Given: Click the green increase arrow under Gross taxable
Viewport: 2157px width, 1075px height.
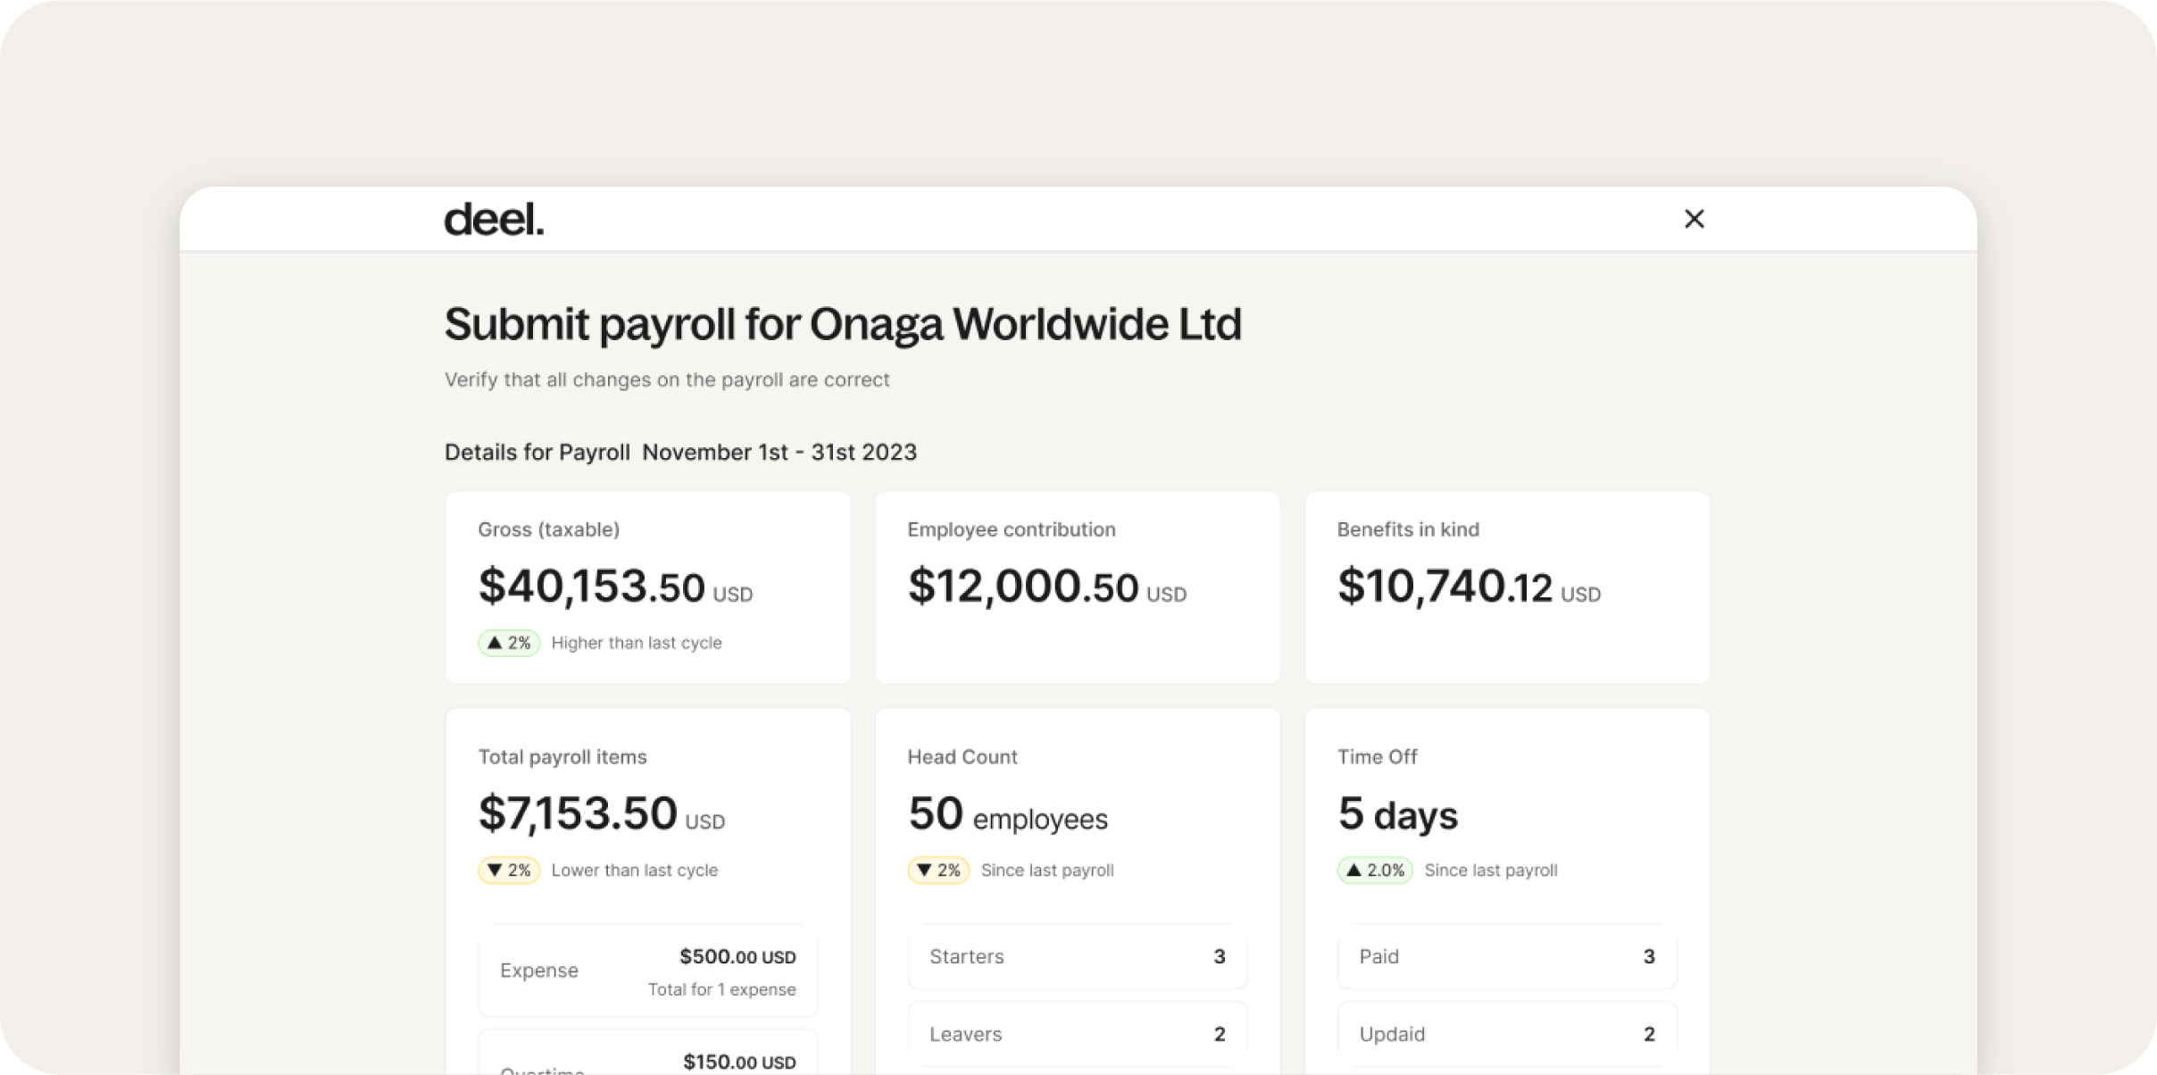Looking at the screenshot, I should tap(496, 641).
